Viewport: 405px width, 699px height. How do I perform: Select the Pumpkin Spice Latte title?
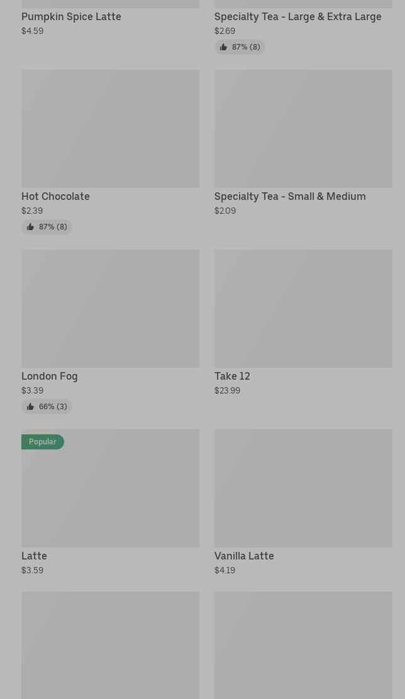pyautogui.click(x=71, y=16)
